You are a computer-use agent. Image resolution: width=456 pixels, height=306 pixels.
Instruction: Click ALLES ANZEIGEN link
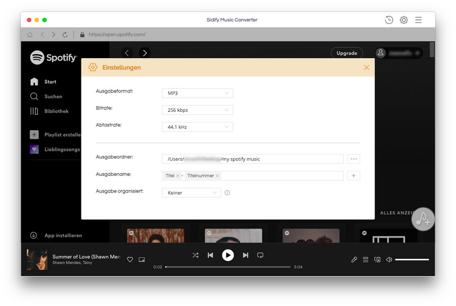coord(396,213)
